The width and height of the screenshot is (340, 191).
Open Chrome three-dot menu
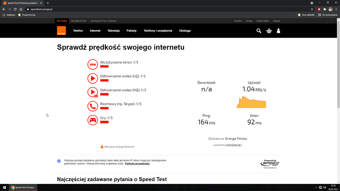pyautogui.click(x=336, y=9)
